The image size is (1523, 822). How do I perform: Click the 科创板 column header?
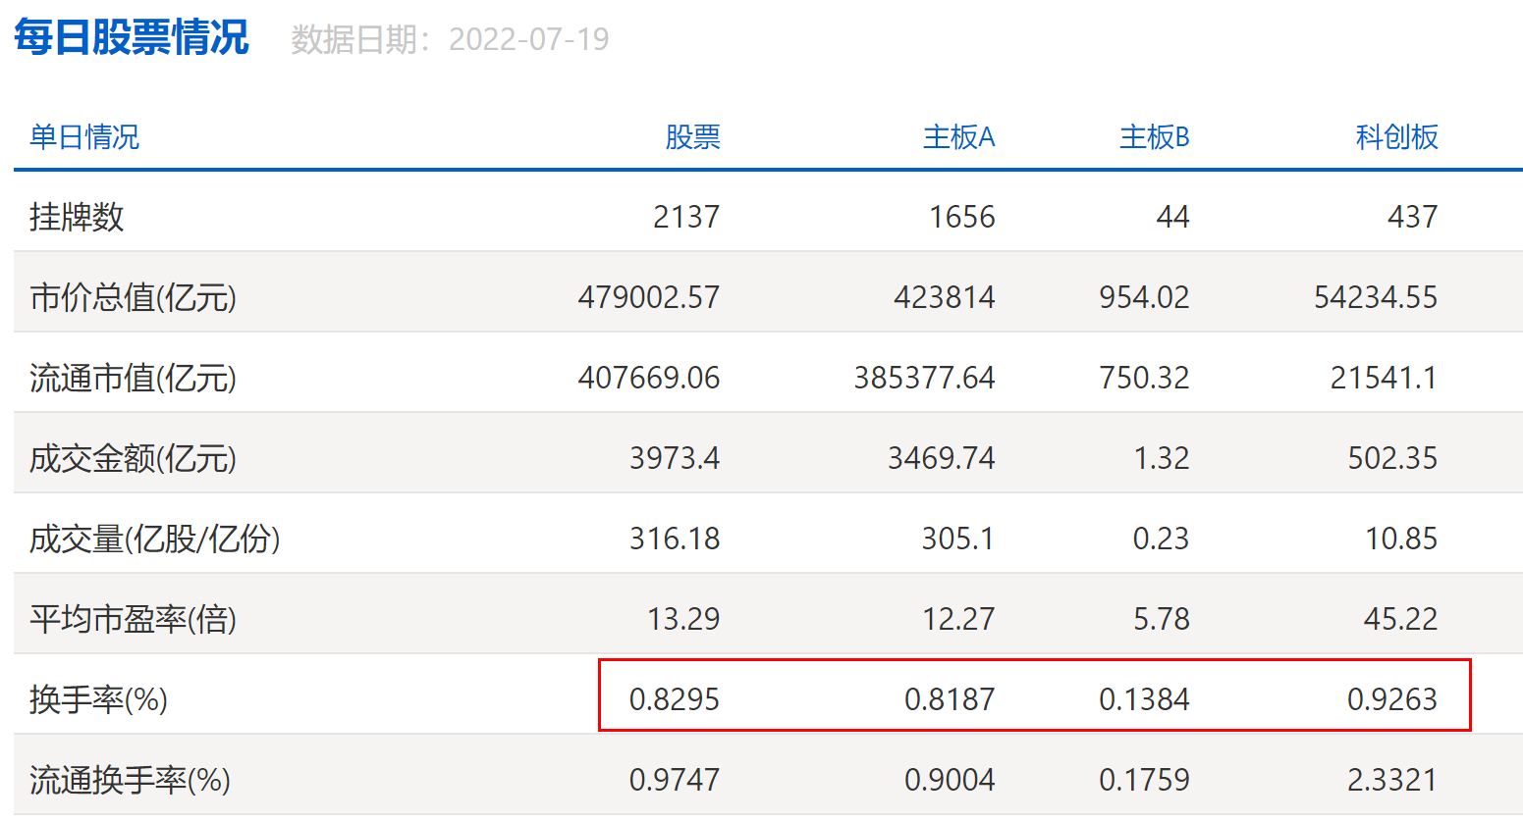pyautogui.click(x=1396, y=136)
